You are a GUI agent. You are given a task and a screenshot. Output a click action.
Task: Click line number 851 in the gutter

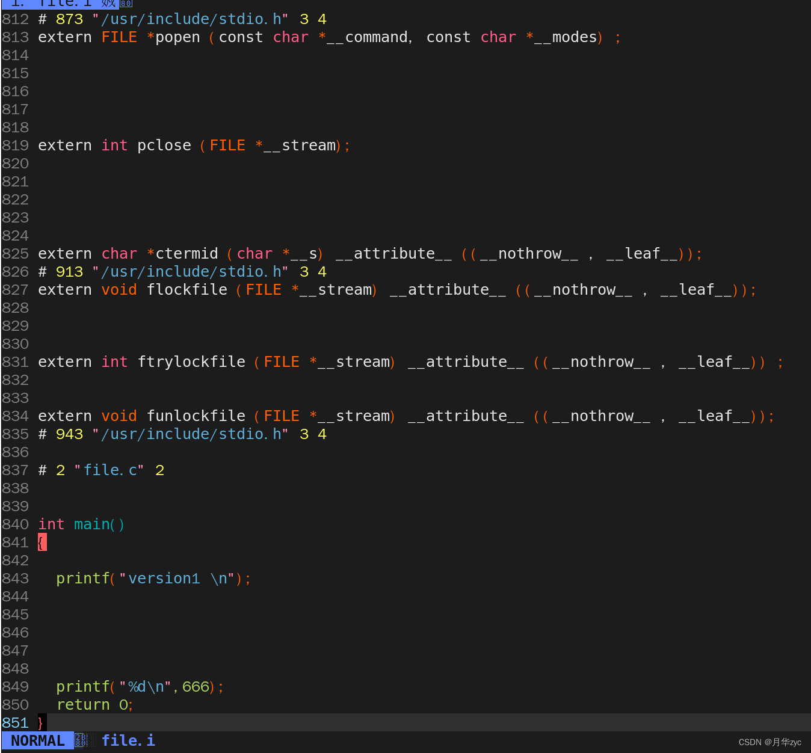(x=15, y=723)
